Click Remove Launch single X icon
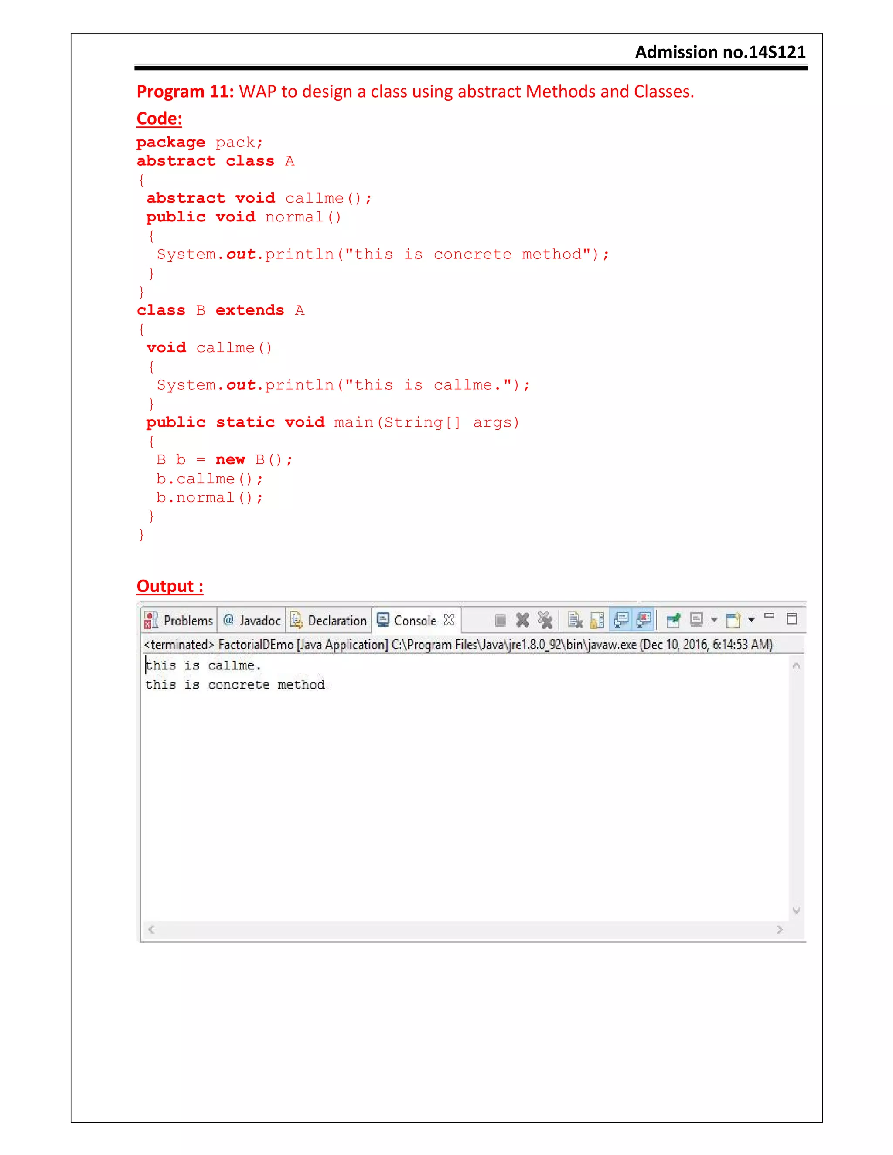Screen dimensions: 893x1155 (523, 620)
